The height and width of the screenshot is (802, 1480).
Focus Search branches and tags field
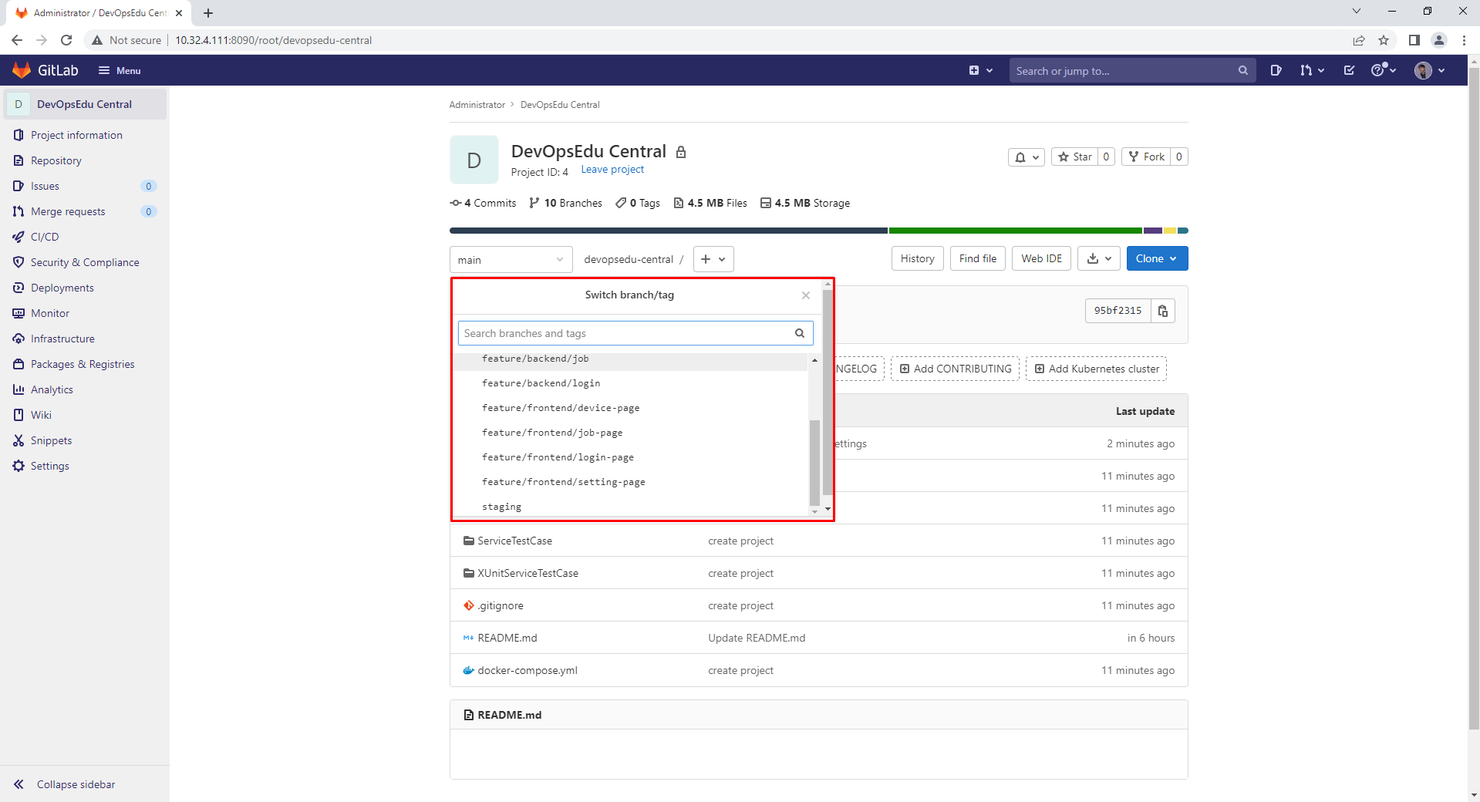[635, 333]
